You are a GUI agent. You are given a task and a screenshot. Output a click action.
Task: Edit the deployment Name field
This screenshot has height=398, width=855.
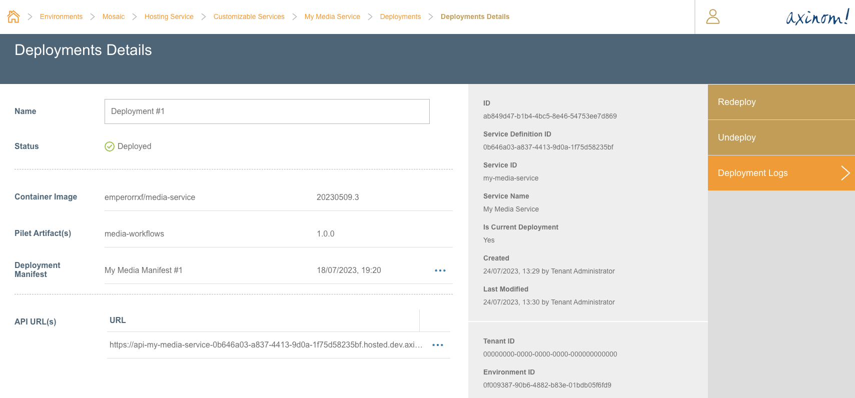pos(267,111)
